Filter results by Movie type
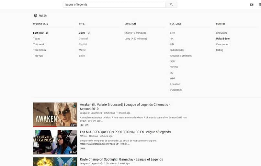 point(82,50)
